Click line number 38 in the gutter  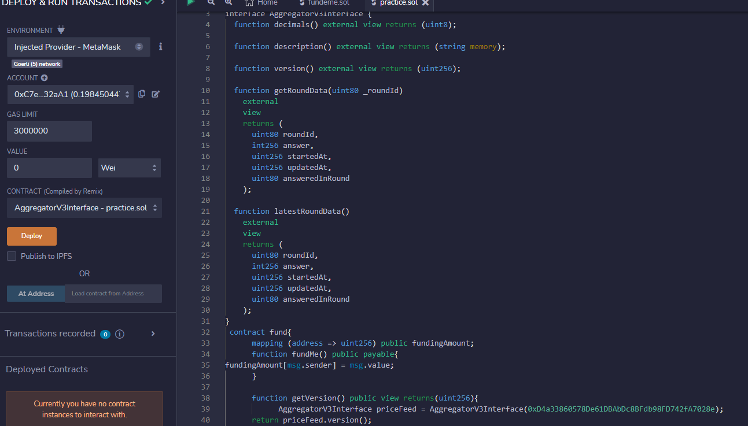click(x=206, y=398)
